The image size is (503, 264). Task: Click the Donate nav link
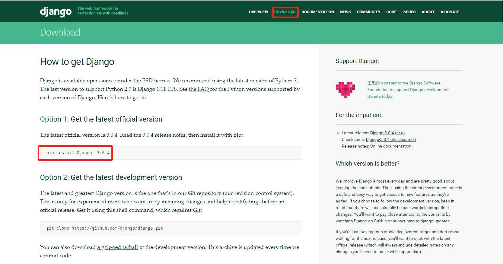[x=450, y=12]
